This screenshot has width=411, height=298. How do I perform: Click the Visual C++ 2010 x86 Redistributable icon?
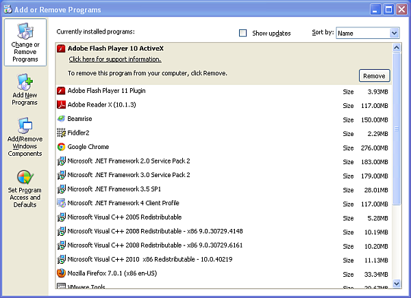(61, 259)
